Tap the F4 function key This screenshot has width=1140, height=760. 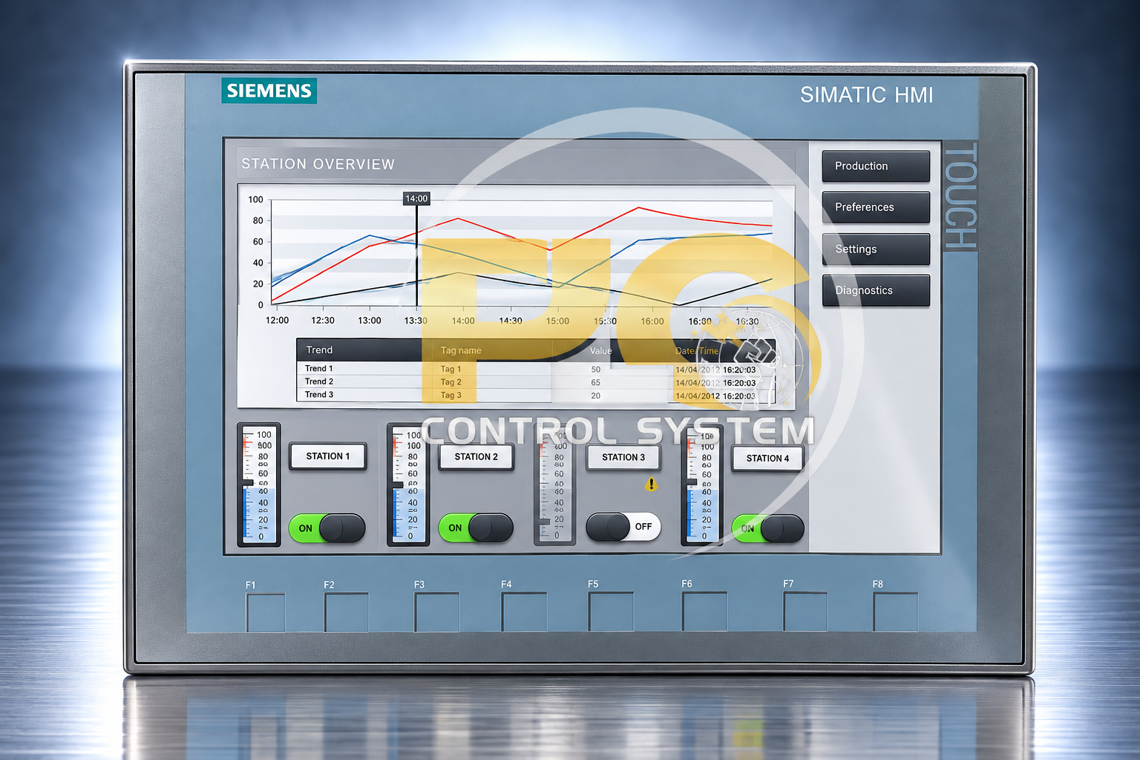point(524,612)
